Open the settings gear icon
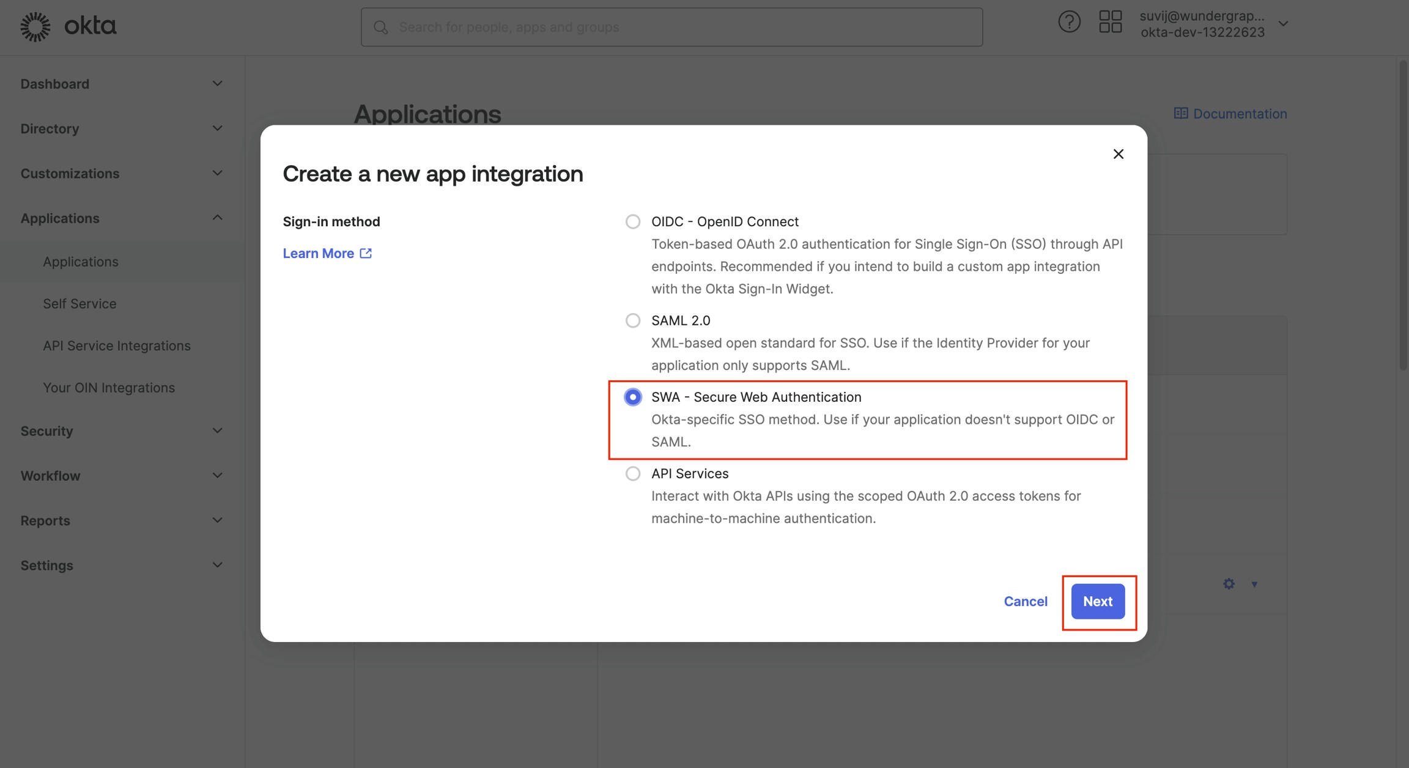The height and width of the screenshot is (768, 1409). pos(1229,584)
